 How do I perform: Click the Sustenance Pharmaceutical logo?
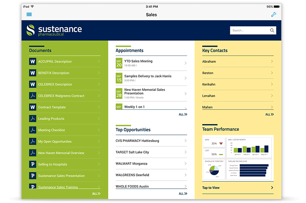coord(54,30)
